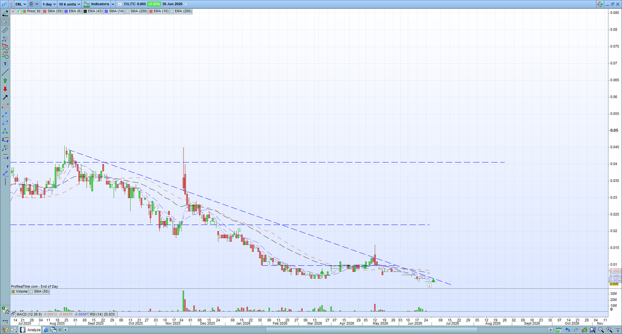Viewport: 622px width, 334px height.
Task: Click the 30 Jun 2026 date text
Action: [x=172, y=4]
